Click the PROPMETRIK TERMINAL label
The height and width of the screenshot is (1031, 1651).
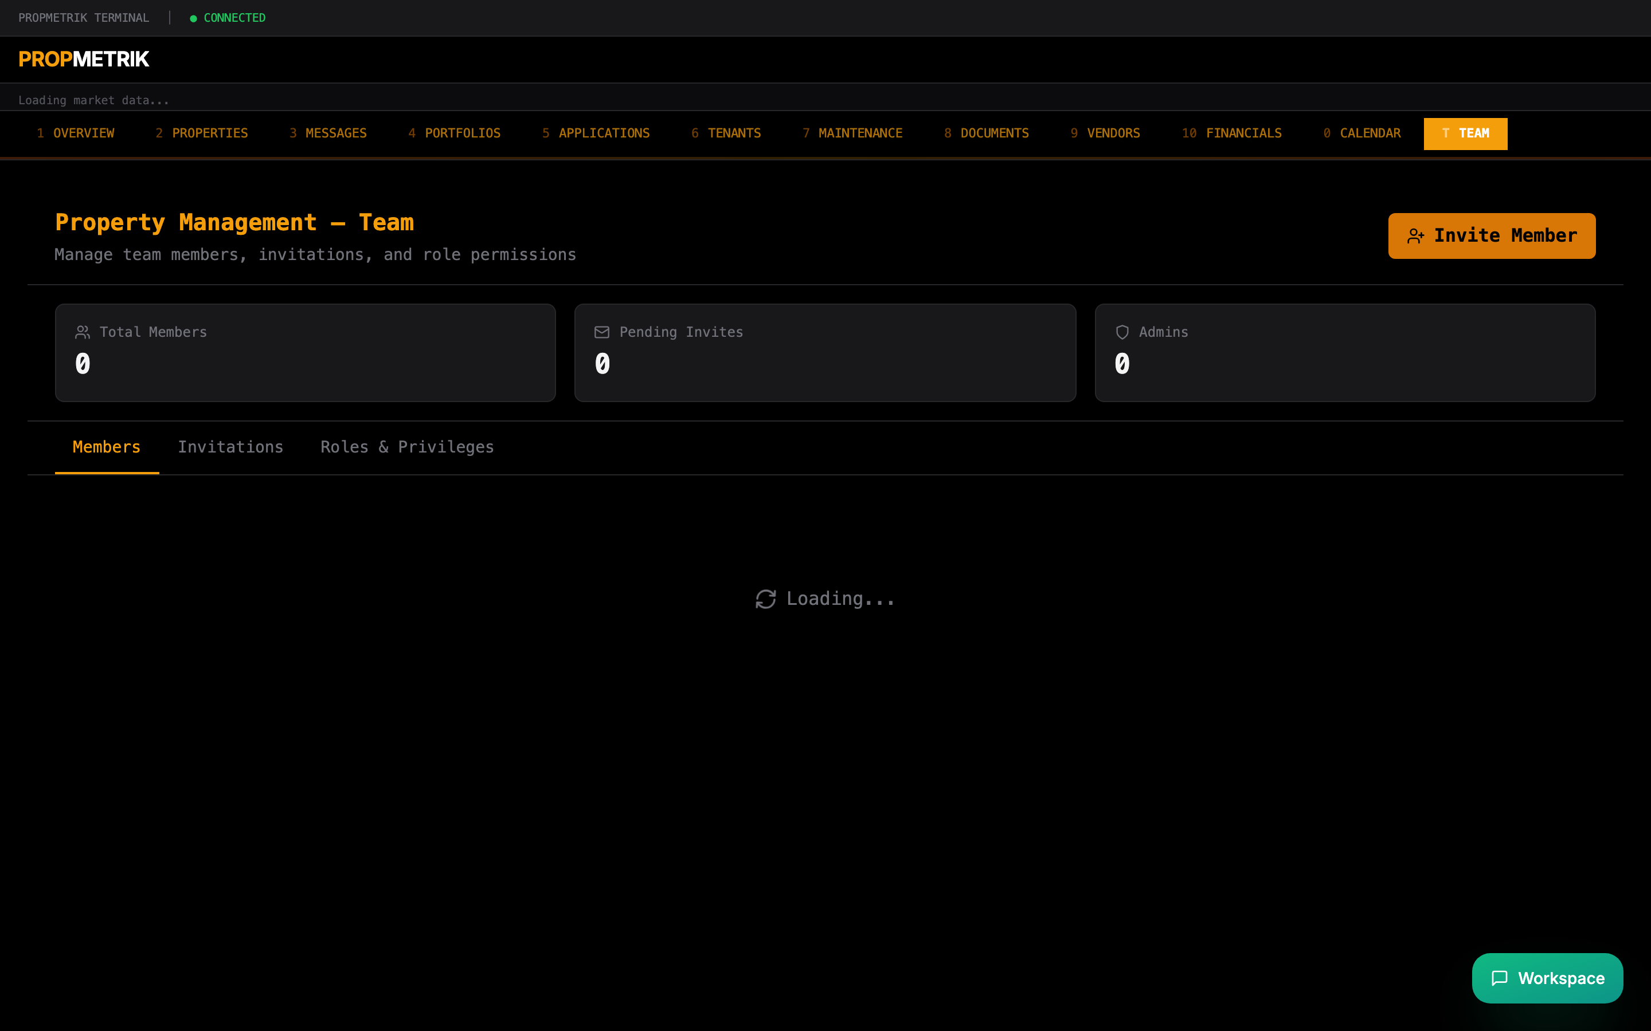[84, 18]
